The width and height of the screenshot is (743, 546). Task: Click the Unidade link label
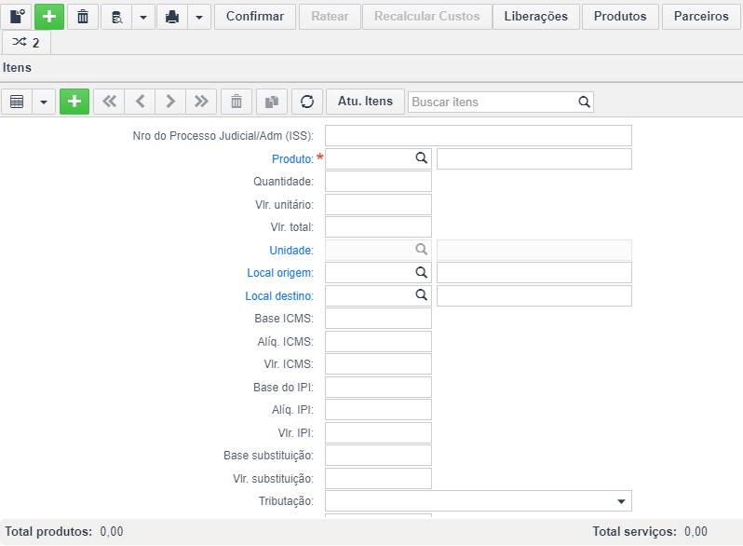291,250
